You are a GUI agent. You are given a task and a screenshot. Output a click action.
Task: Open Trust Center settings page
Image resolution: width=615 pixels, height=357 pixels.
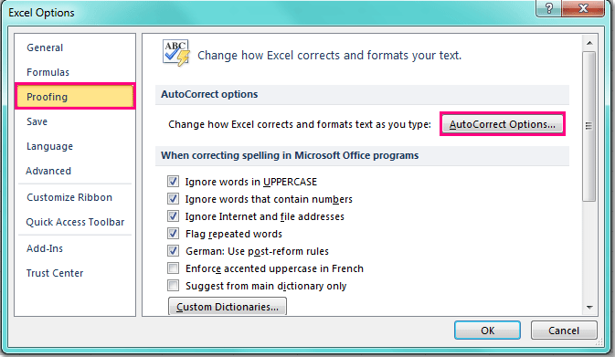[x=55, y=273]
